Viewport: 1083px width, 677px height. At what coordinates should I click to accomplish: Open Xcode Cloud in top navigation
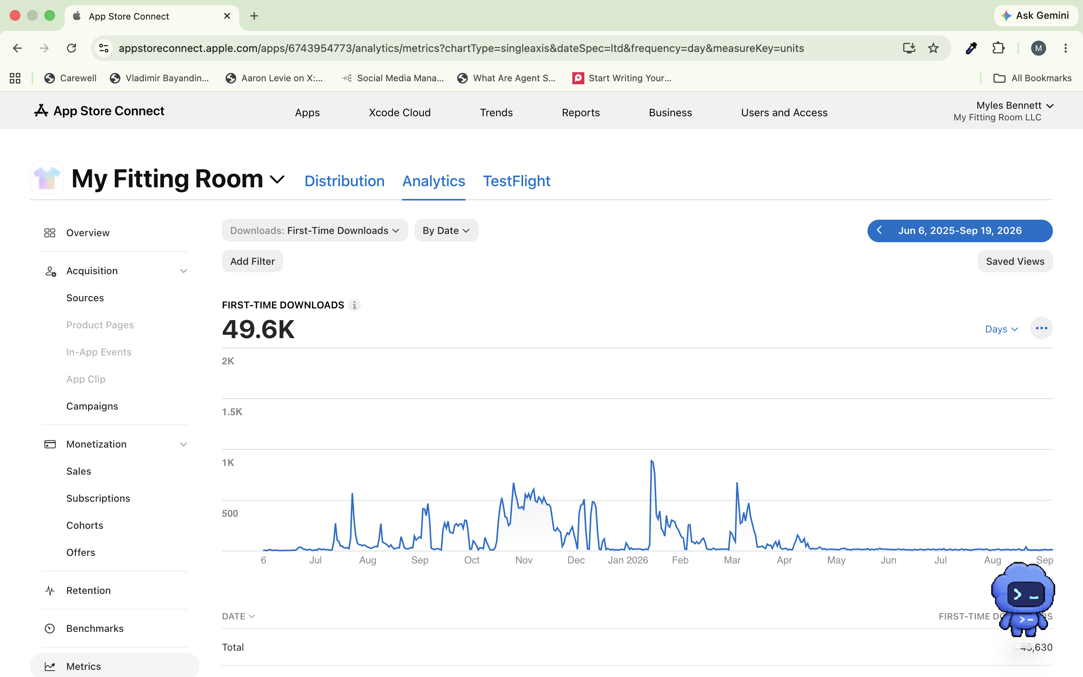click(x=400, y=113)
